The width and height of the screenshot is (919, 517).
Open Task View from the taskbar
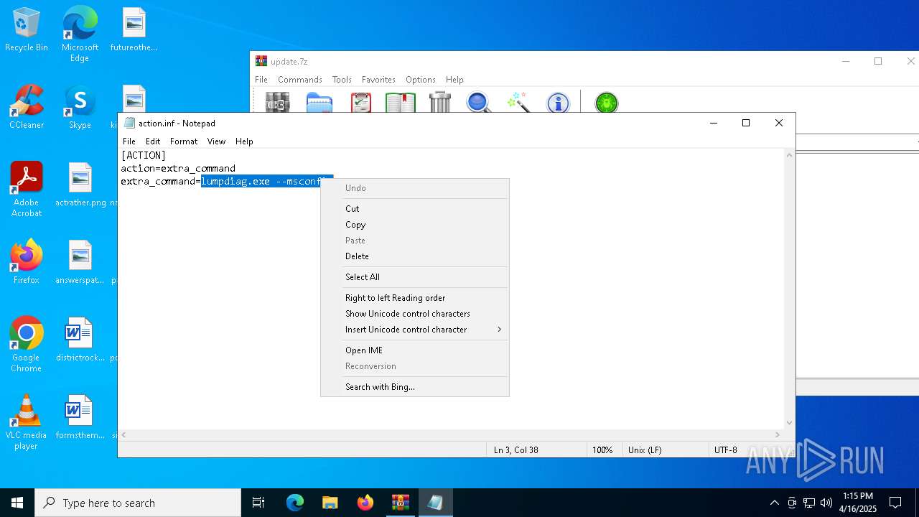(x=258, y=503)
